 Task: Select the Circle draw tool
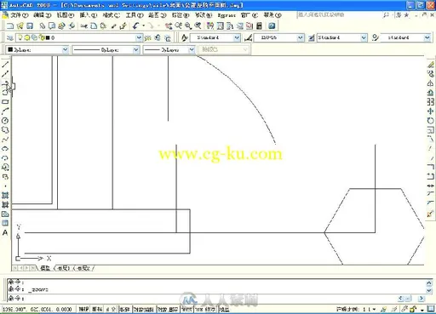[x=5, y=121]
